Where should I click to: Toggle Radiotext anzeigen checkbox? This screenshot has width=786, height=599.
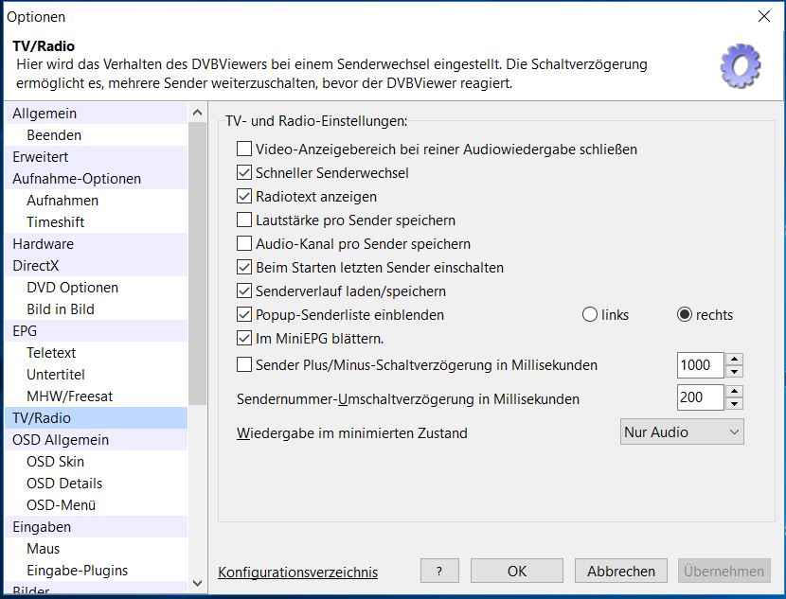244,197
